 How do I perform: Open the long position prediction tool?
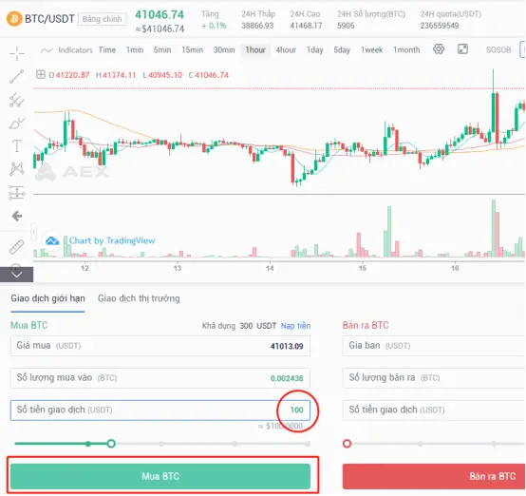(17, 193)
